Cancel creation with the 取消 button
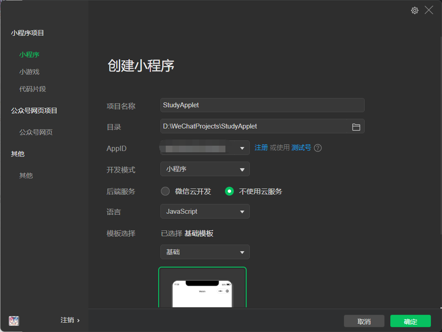The image size is (442, 332). point(364,321)
